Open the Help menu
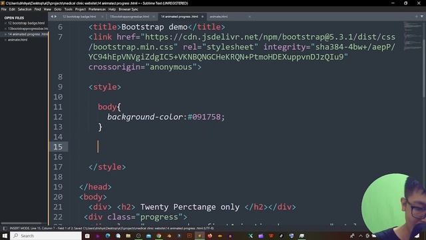This screenshot has width=426, height=240. (112, 9)
